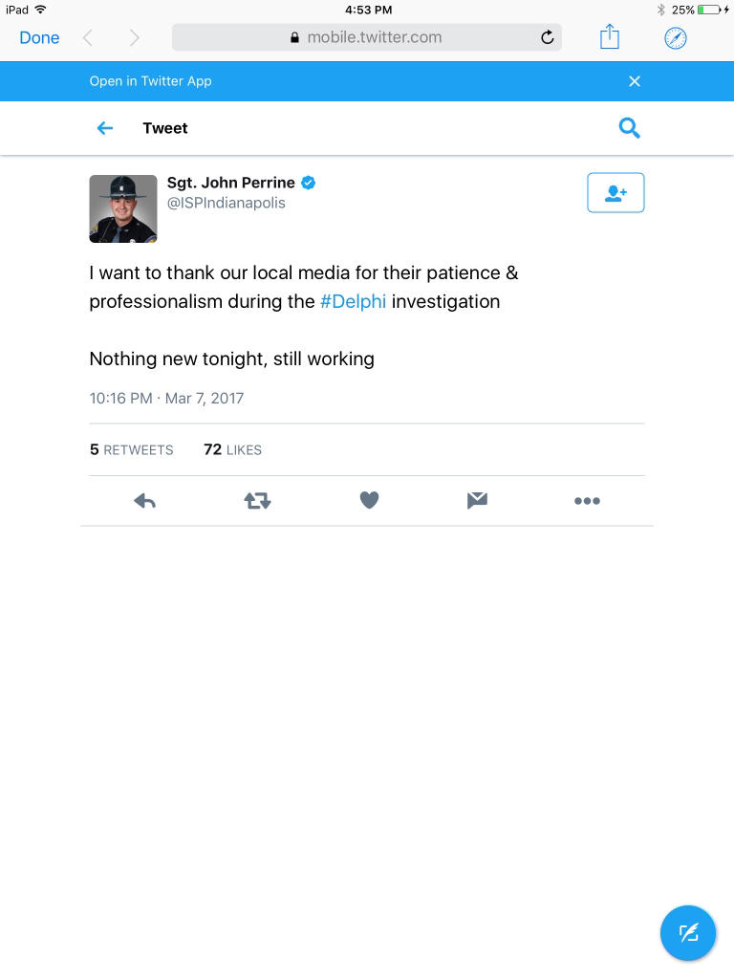Open the Safari share sheet
734x979 pixels.
[610, 37]
